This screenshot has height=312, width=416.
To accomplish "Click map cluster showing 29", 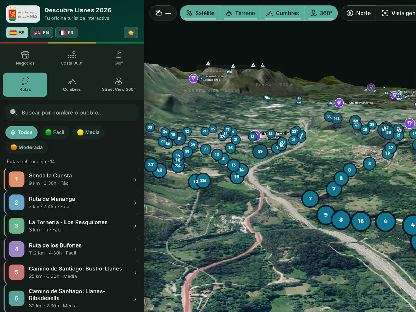I will 193,145.
